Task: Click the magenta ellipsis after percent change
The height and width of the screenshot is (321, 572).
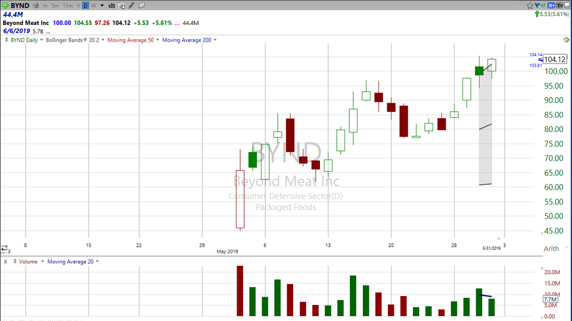Action: 177,24
